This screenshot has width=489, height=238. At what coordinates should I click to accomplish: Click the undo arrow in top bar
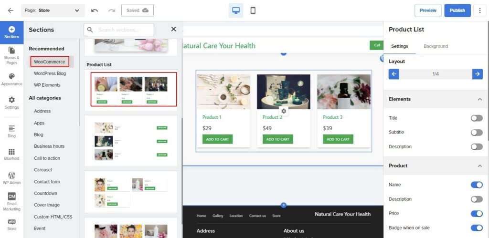(95, 10)
